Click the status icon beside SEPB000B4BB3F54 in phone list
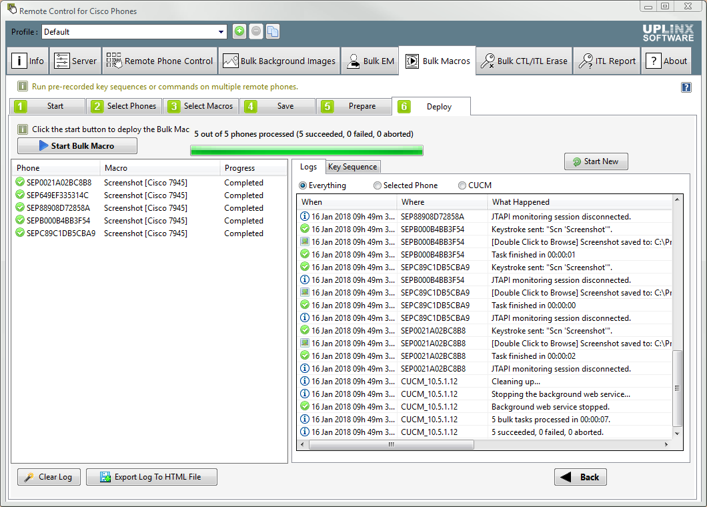 click(x=20, y=219)
